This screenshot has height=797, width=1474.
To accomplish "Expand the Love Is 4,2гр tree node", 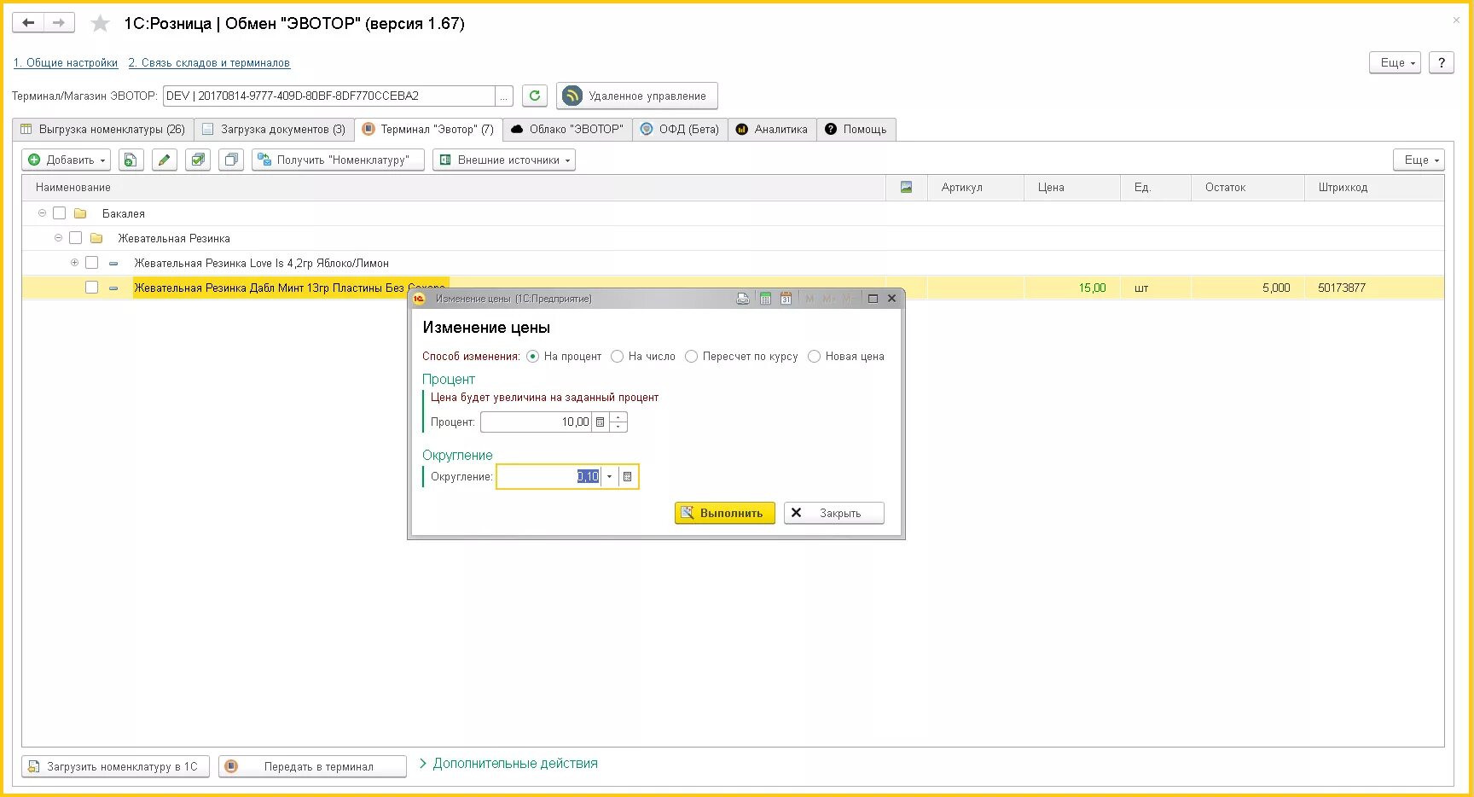I will 74,262.
